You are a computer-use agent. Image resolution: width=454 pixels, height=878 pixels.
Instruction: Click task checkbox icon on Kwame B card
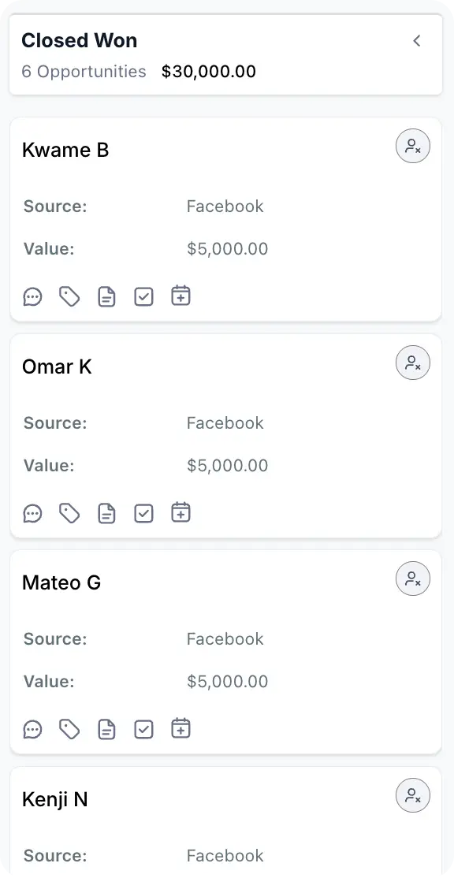(x=144, y=296)
